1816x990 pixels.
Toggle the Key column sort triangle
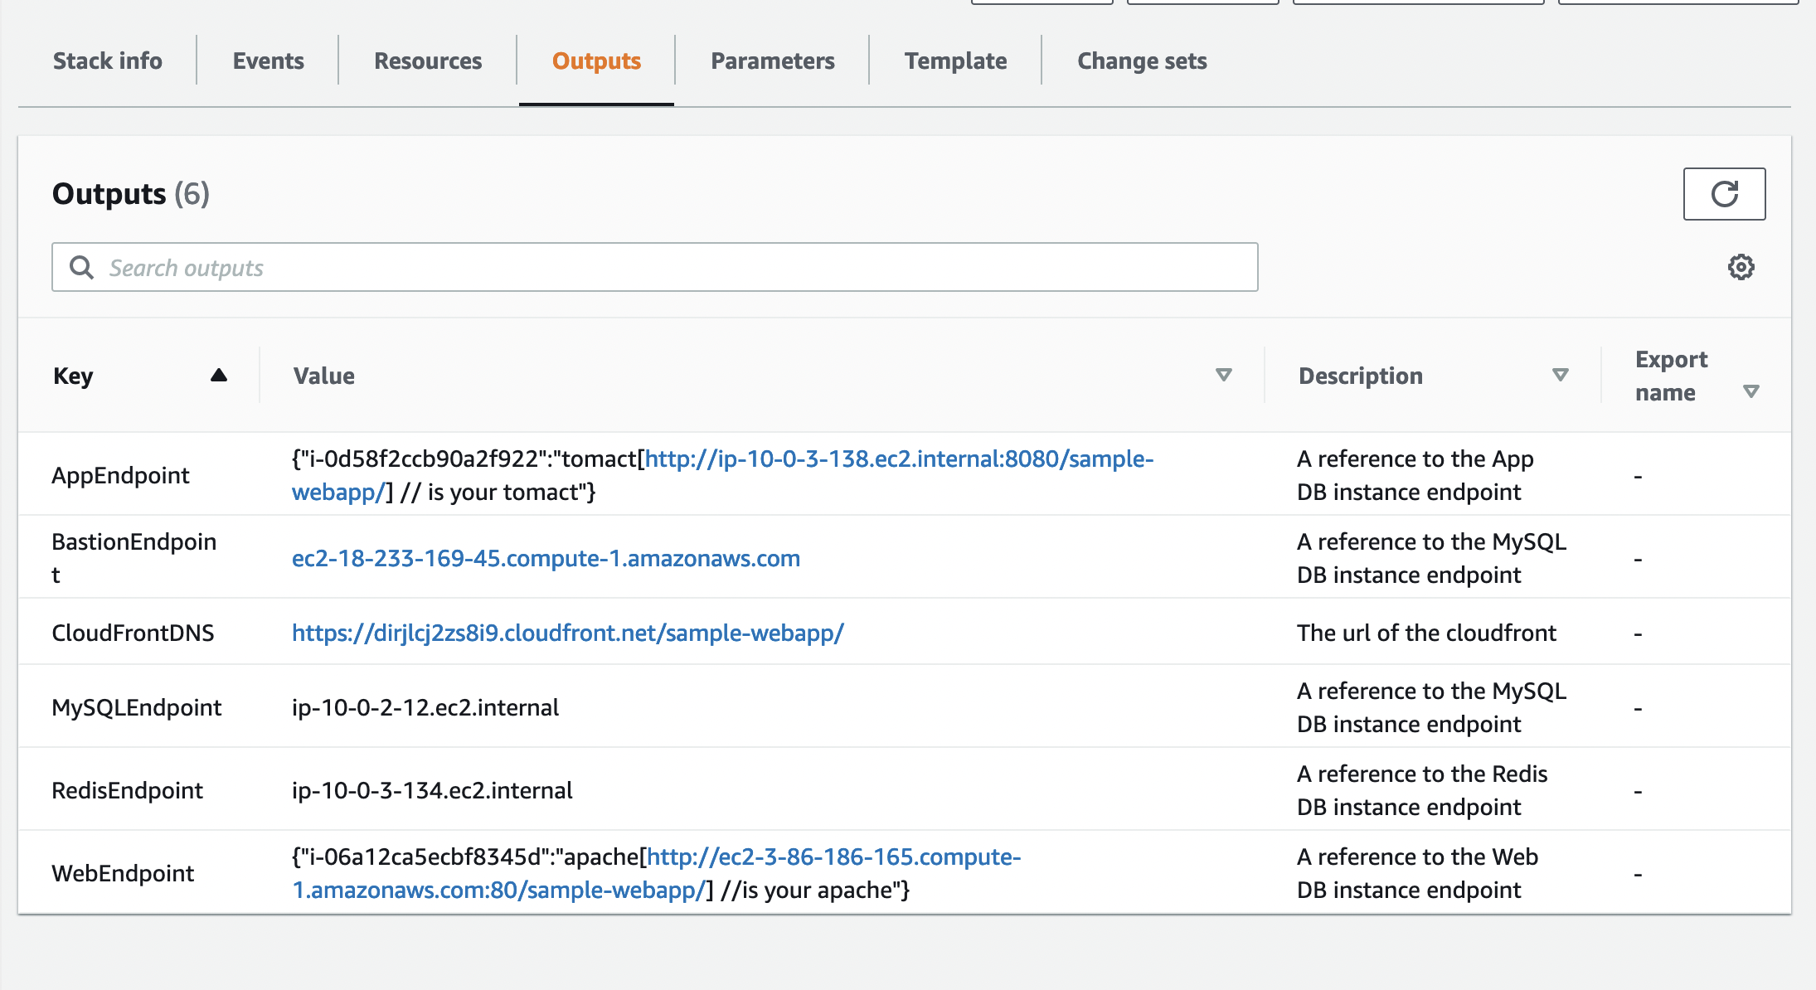(x=218, y=375)
